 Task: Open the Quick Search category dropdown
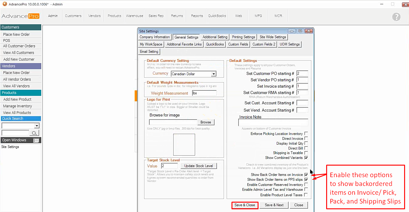tap(37, 126)
